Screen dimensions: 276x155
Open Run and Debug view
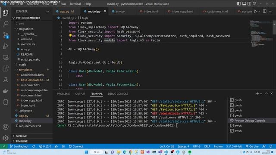click(x=6, y=46)
